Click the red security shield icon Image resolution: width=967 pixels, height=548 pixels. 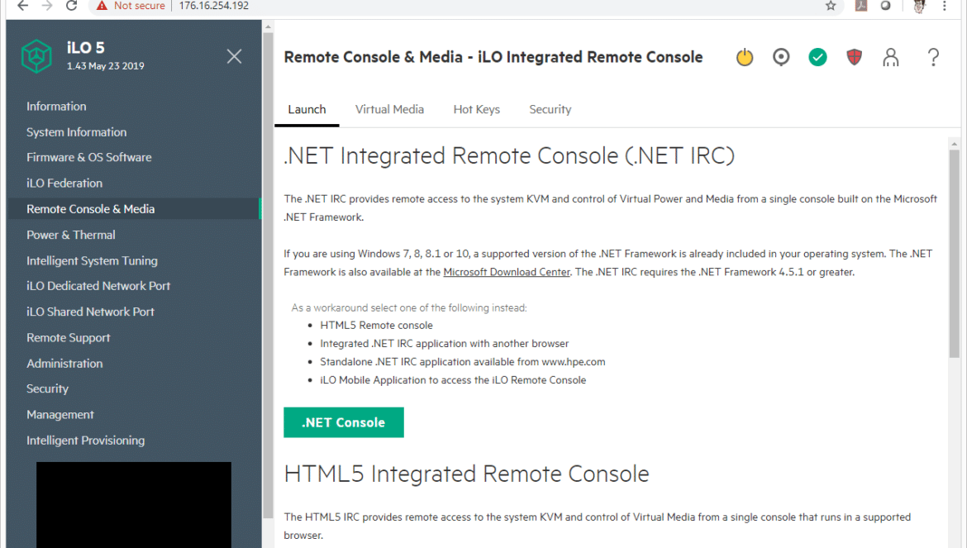coord(854,57)
